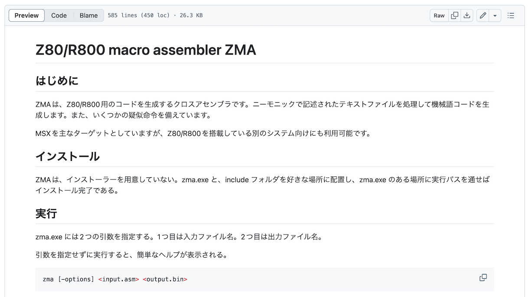Click the "Z80/R800 macro assembler ZMA" heading
Viewport: 529px width, 297px height.
[x=146, y=50]
